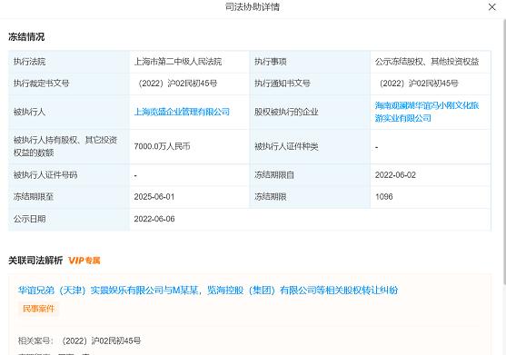The height and width of the screenshot is (355, 506).
Task: Select freeze start date 2022-06-02
Action: [395, 175]
